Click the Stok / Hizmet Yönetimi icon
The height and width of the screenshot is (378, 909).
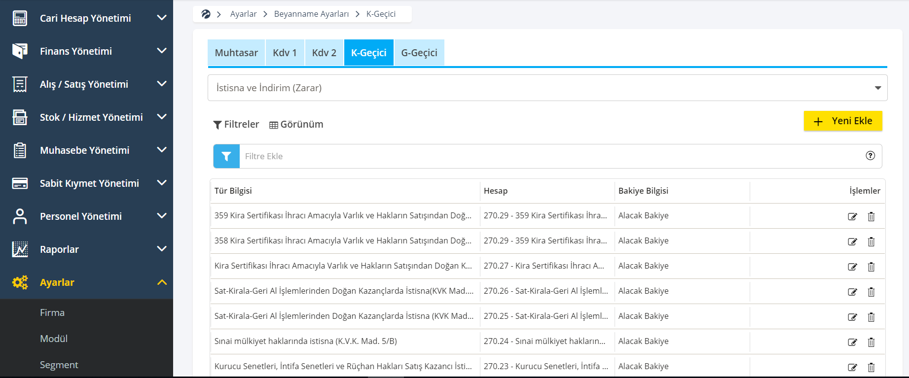(20, 117)
